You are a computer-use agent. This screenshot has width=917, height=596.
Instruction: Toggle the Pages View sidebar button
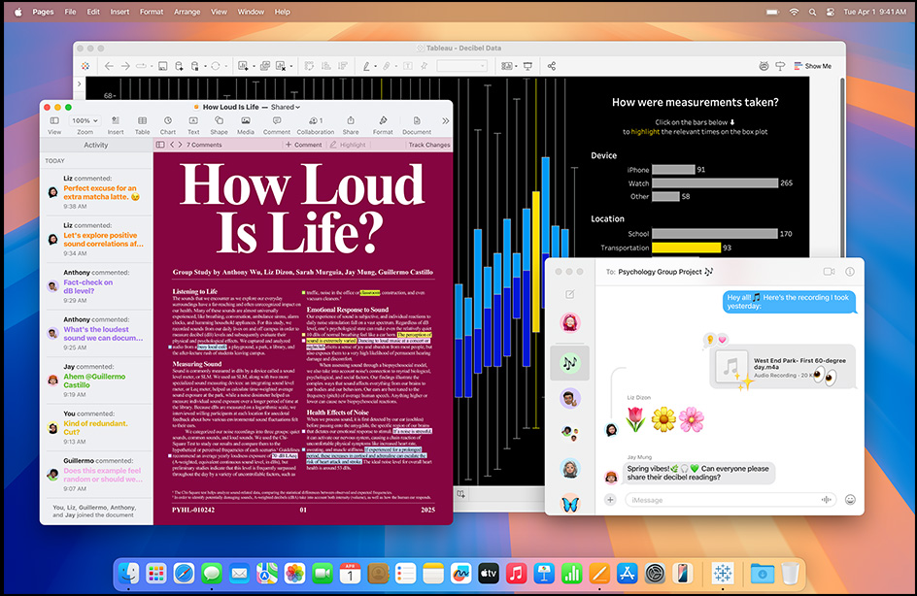coord(54,121)
